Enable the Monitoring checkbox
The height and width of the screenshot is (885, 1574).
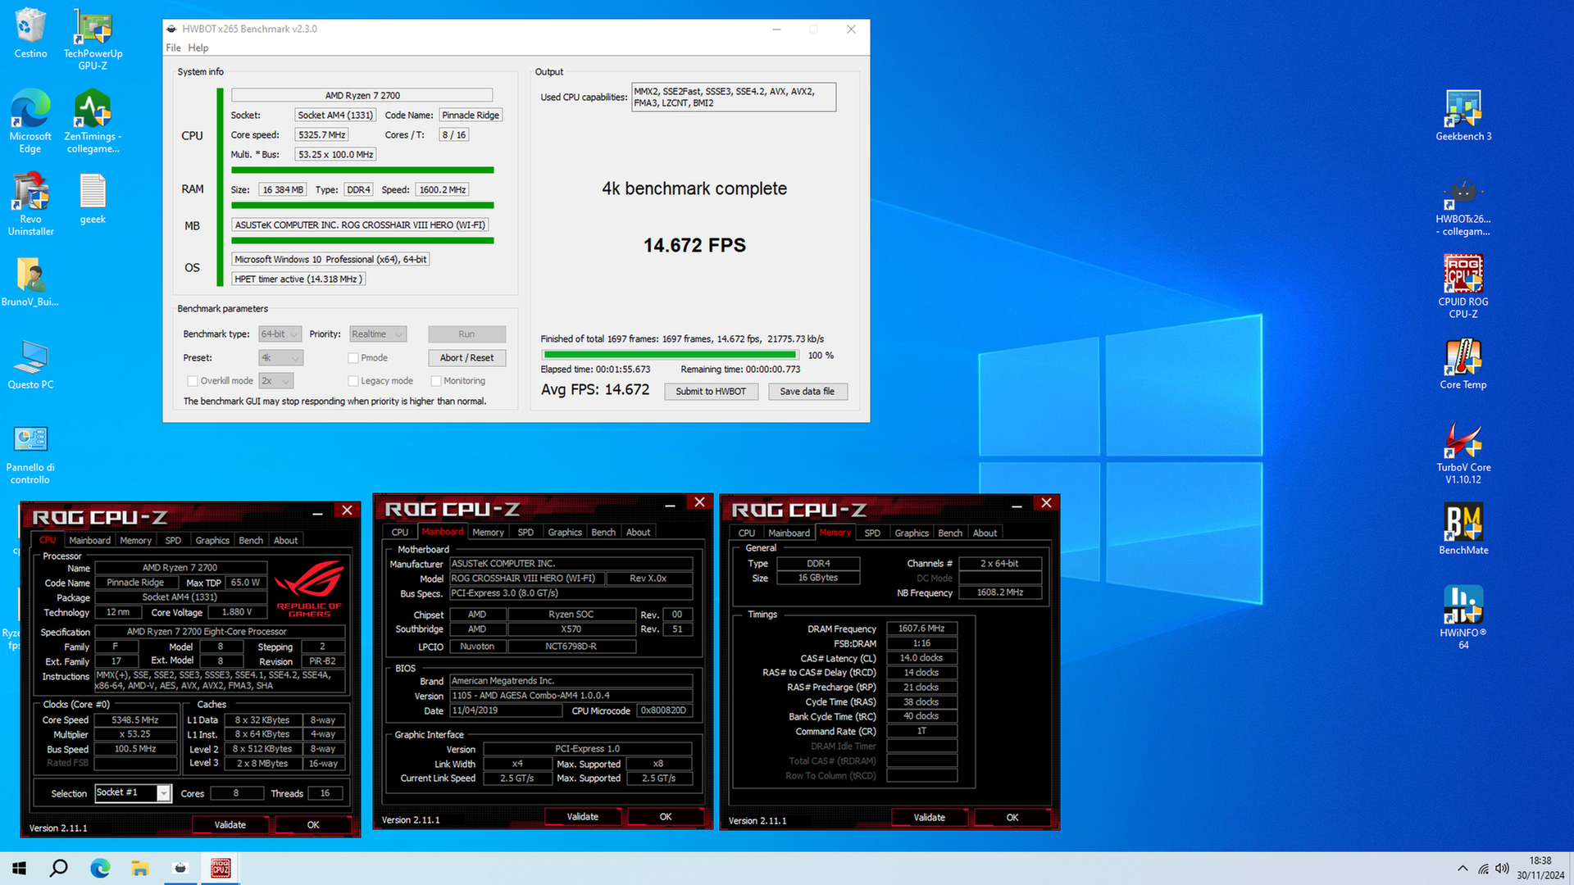(x=437, y=381)
